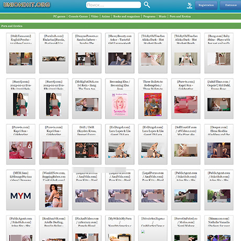Open the Anime category
This screenshot has width=241, height=241.
tap(106, 16)
